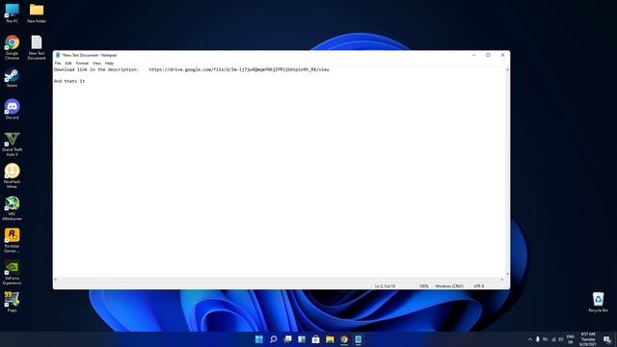The height and width of the screenshot is (347, 617).
Task: Click the Ln/Col status bar entry
Action: tap(385, 286)
